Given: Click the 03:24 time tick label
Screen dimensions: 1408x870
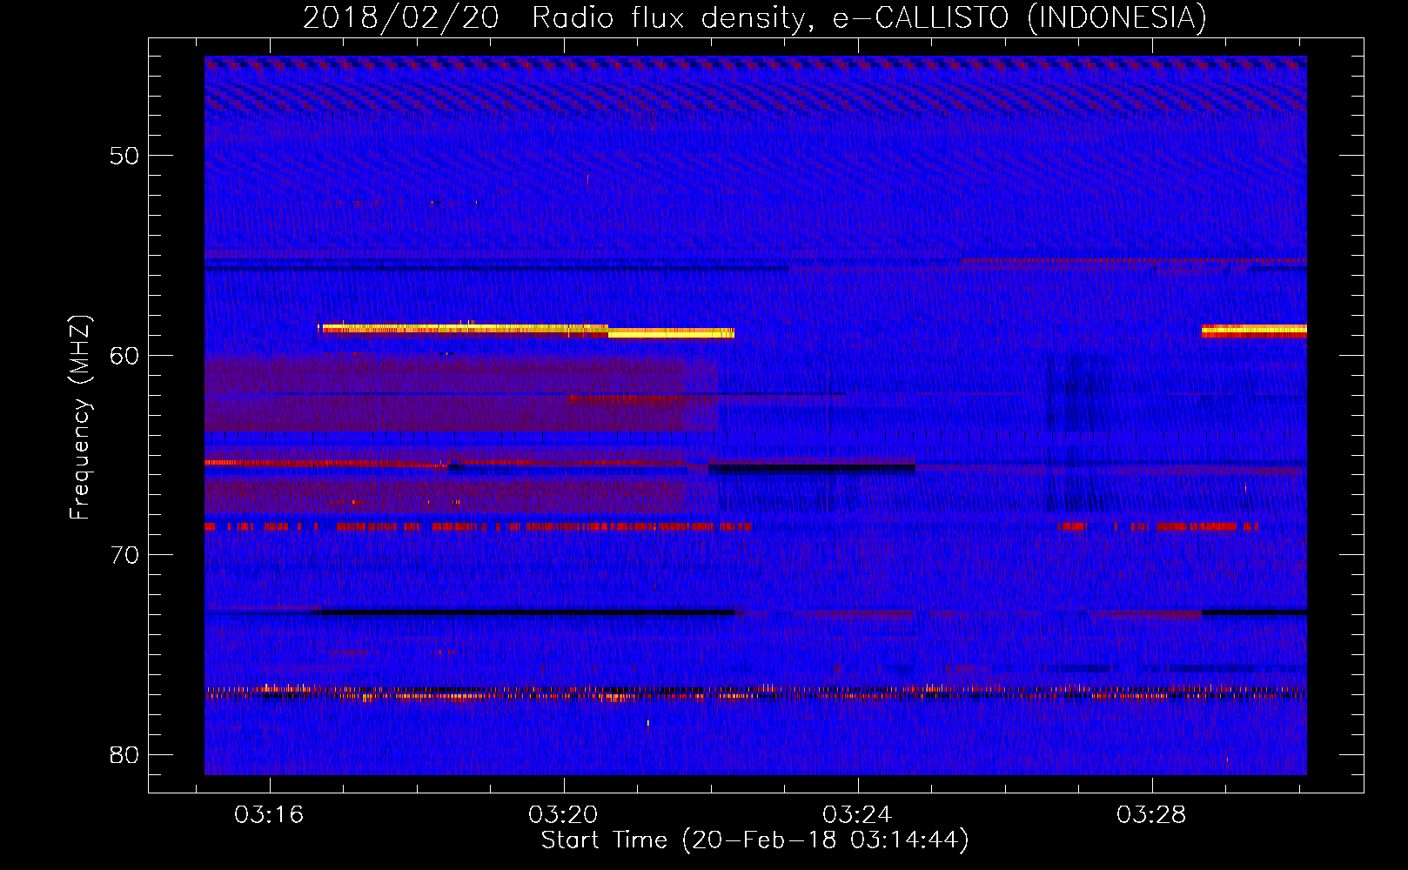Looking at the screenshot, I should [x=857, y=815].
